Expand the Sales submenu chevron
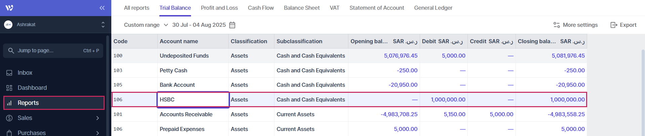The height and width of the screenshot is (136, 645). coord(98,118)
